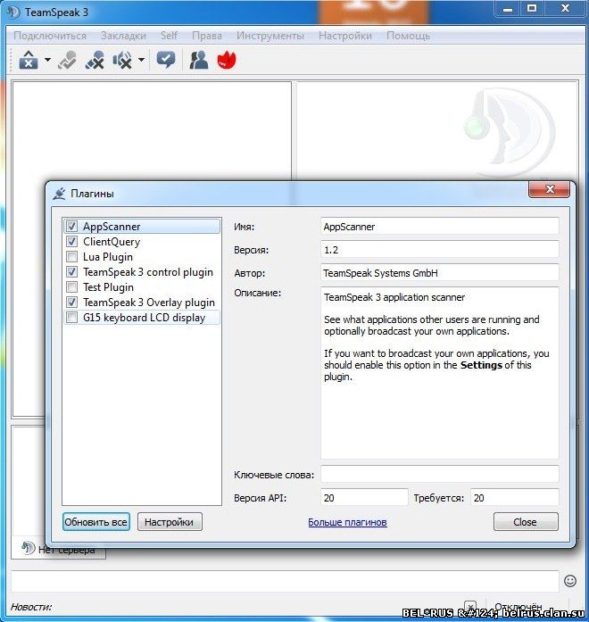Select the Нет сервера tab
This screenshot has height=622, width=589.
pyautogui.click(x=58, y=550)
